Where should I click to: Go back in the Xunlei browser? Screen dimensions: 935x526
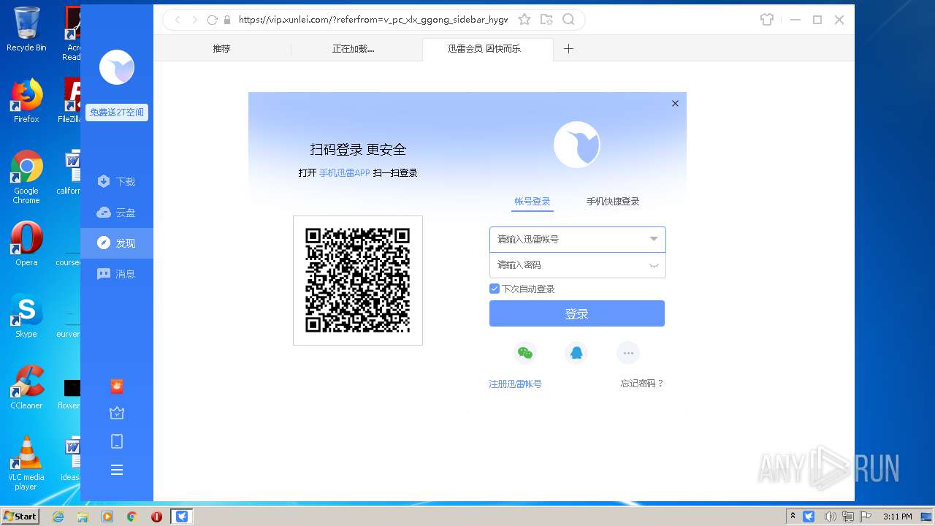[178, 20]
